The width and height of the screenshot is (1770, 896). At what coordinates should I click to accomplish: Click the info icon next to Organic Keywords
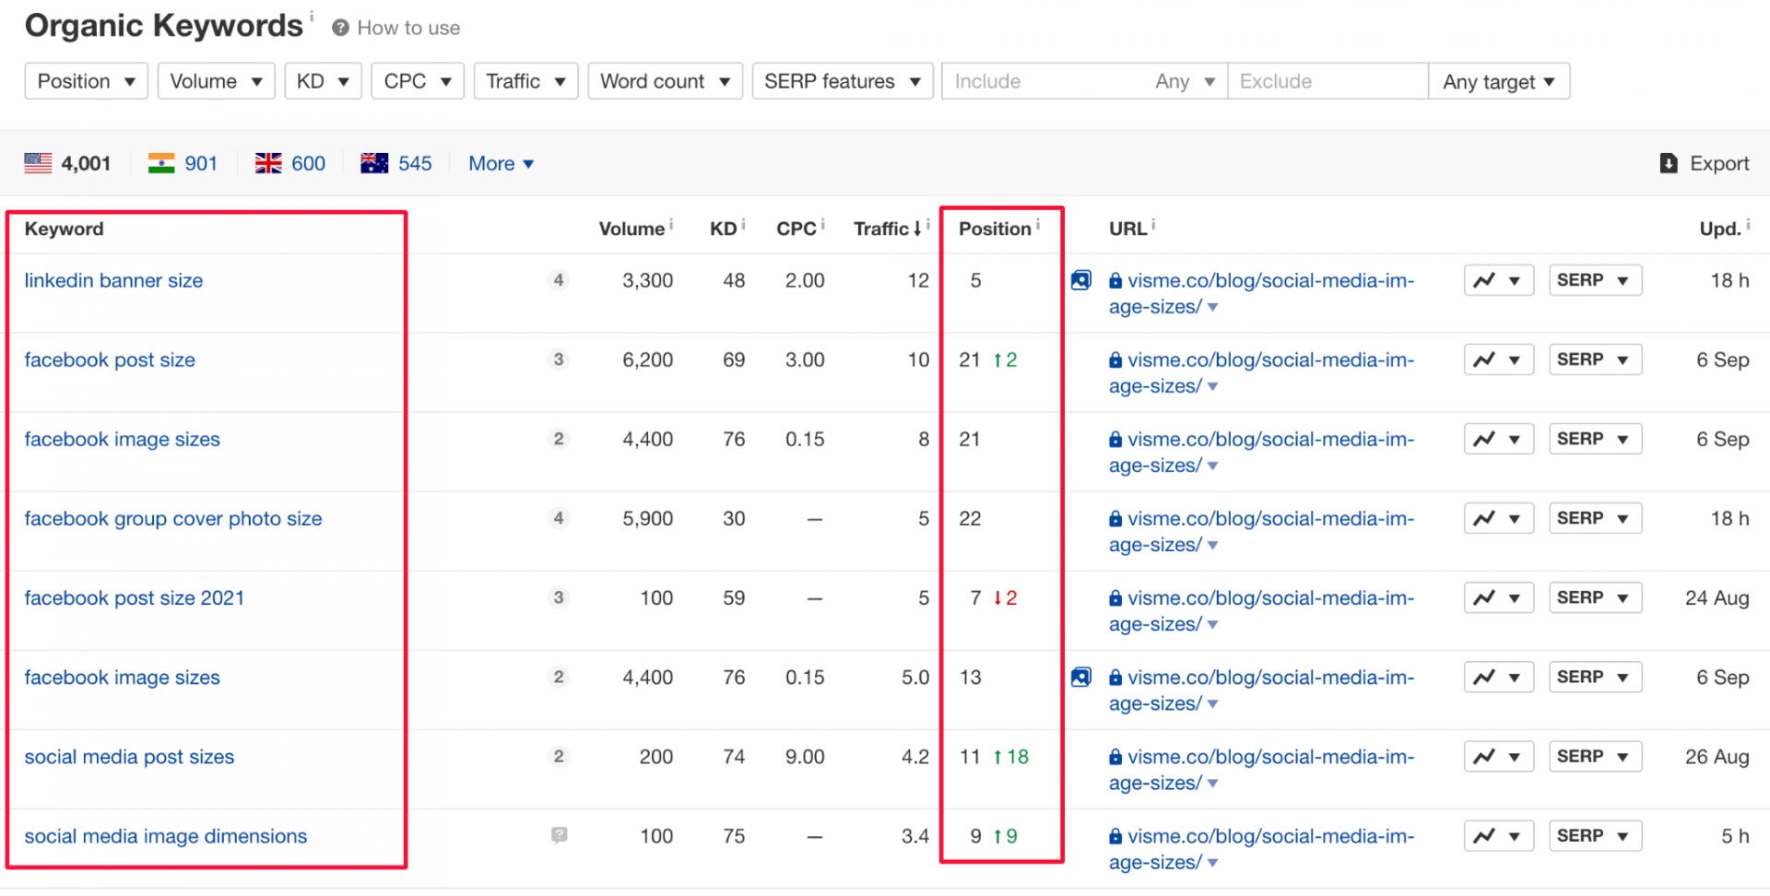[x=312, y=15]
